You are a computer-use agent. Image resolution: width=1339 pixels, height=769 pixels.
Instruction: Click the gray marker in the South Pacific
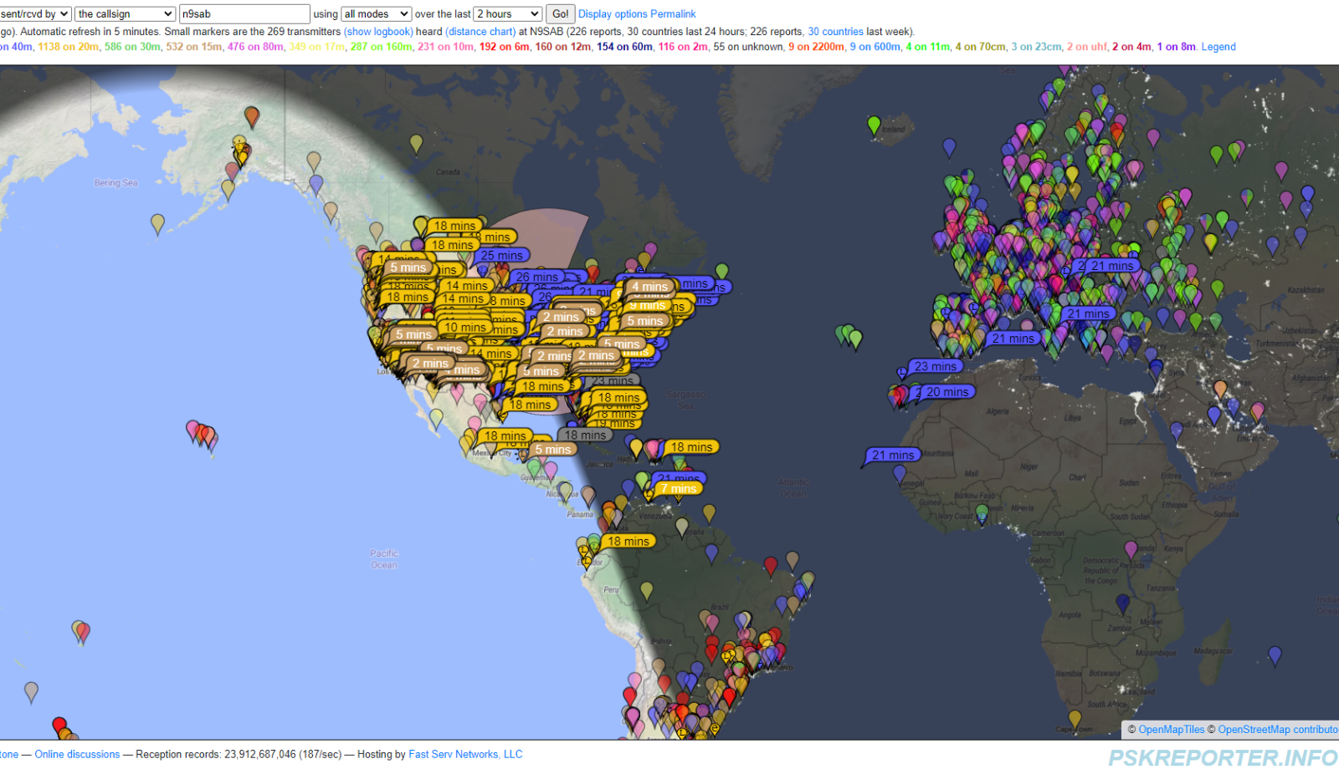(31, 691)
